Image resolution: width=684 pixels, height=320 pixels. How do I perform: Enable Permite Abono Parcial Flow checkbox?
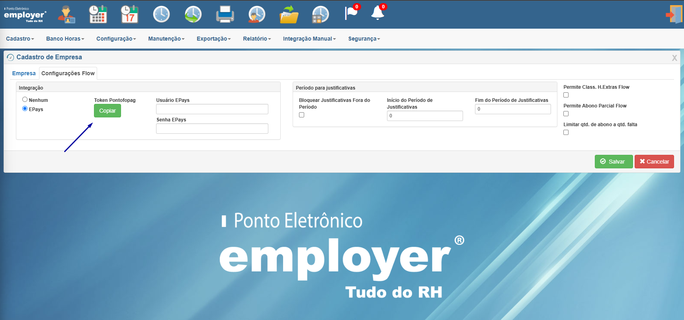point(566,114)
